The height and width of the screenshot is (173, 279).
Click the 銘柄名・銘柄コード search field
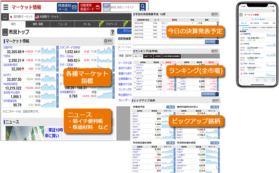pyautogui.click(x=124, y=7)
